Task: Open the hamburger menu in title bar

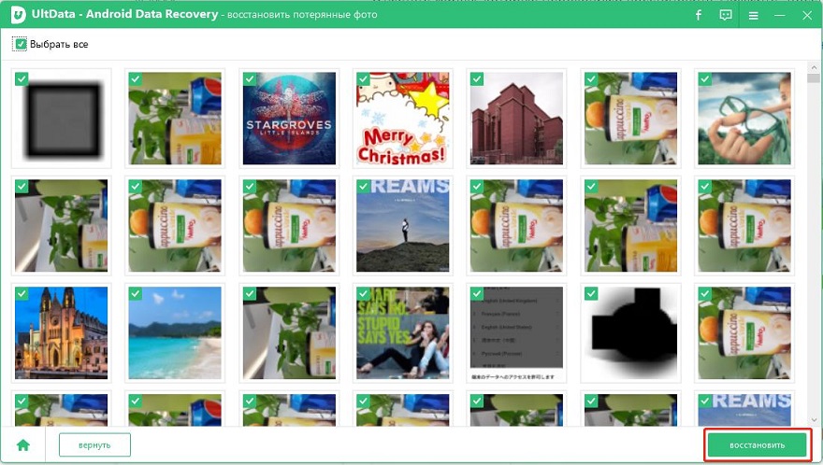Action: 753,16
